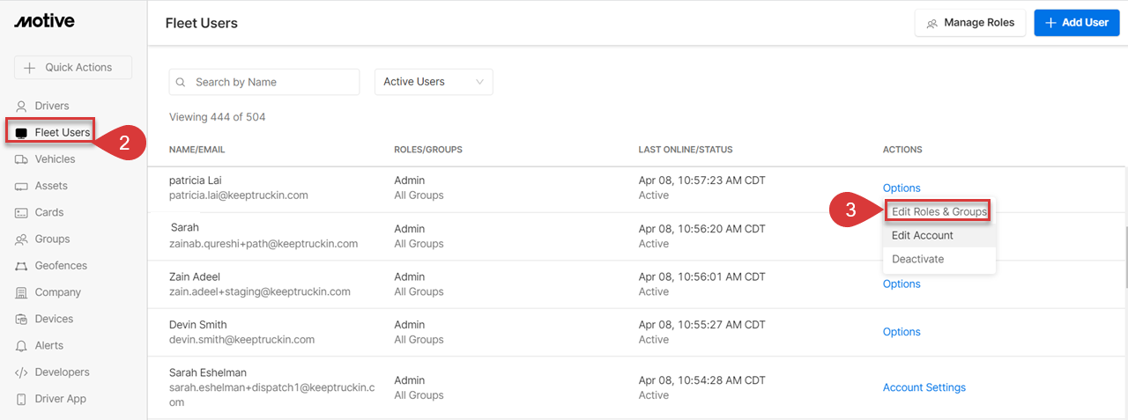Click the Company building icon
The image size is (1128, 420).
pyautogui.click(x=22, y=292)
